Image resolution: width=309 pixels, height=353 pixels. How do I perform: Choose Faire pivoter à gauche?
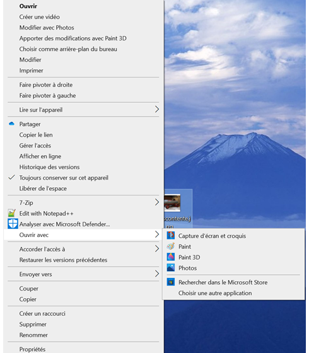coord(83,96)
